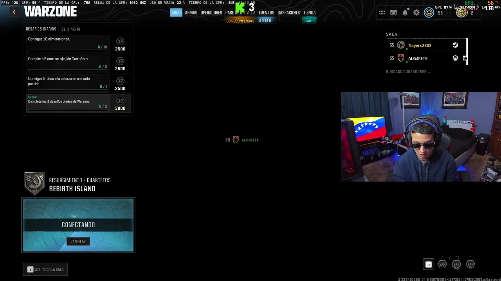Go back with the top-left arrow
This screenshot has width=501, height=281.
(14, 12)
